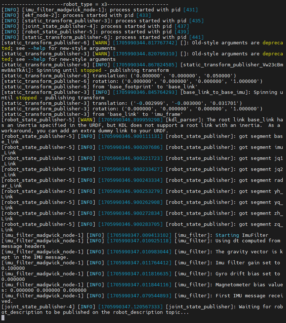Screen dimensions: 286x323
Task: Click the [base_link_to_base_imu] label
Action: click(214, 92)
